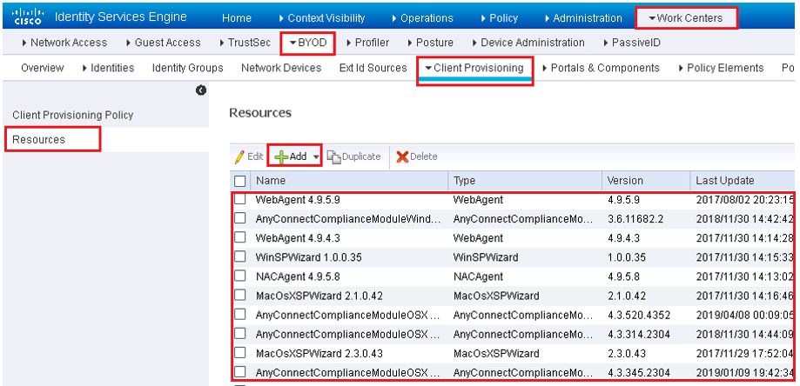This screenshot has width=800, height=386.
Task: Go to the Home tab
Action: click(237, 18)
